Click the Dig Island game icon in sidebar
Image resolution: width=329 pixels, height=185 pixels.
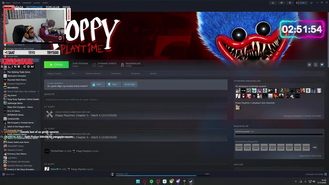[5, 95]
